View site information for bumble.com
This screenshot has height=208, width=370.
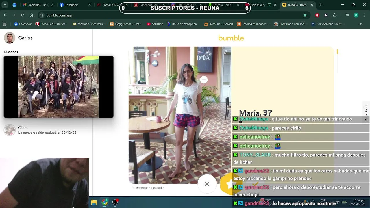pyautogui.click(x=42, y=15)
